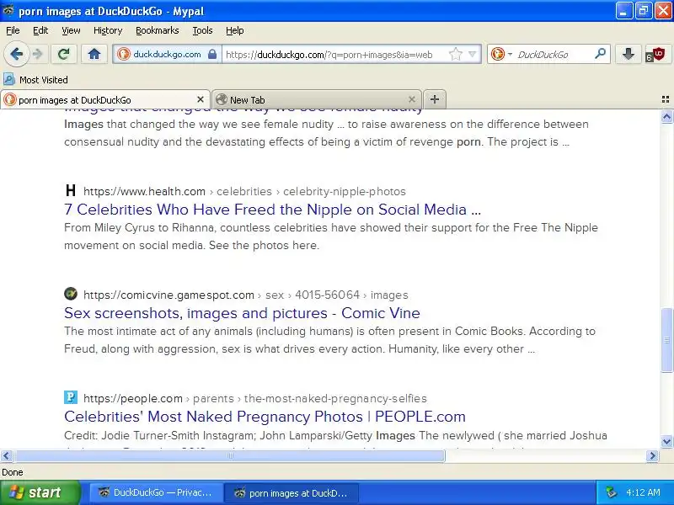Open the Most Visited bookmarks folder
The width and height of the screenshot is (674, 505).
(x=35, y=80)
